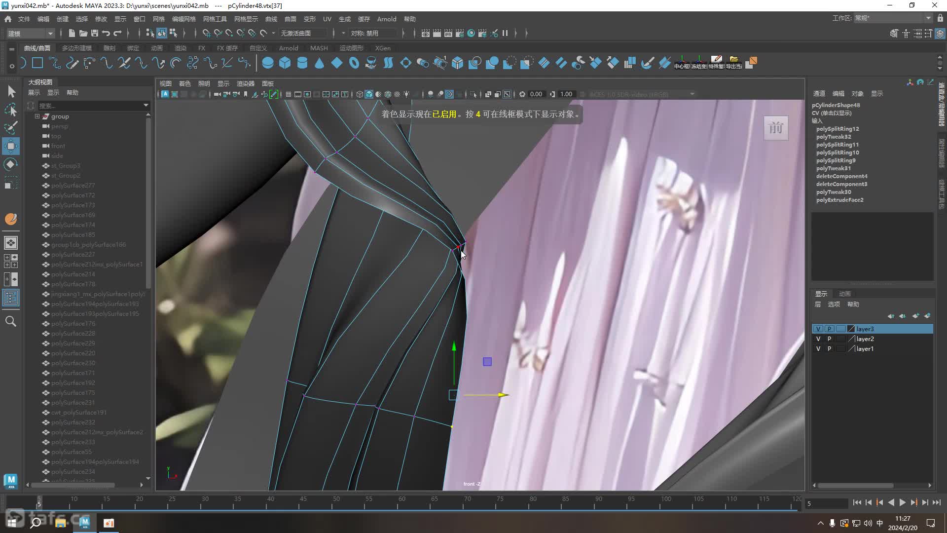Activate the Move tool in toolbox
947x533 pixels.
pyautogui.click(x=11, y=146)
